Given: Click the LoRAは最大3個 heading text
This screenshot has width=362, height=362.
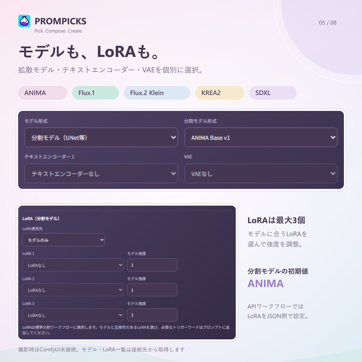Looking at the screenshot, I should (276, 220).
